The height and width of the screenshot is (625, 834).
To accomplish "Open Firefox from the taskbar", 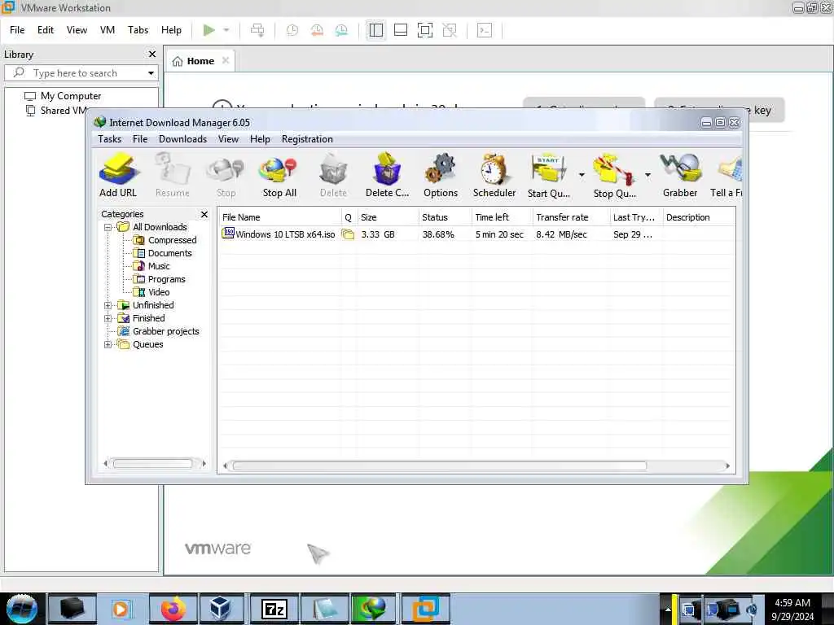I will tap(173, 609).
